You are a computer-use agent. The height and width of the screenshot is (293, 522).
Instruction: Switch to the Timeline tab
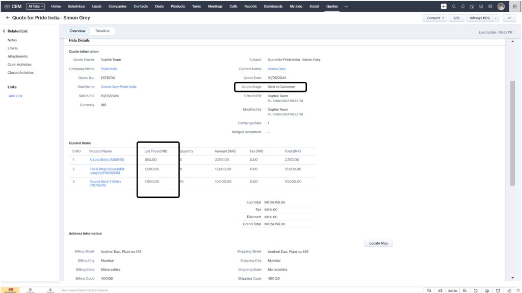click(102, 31)
